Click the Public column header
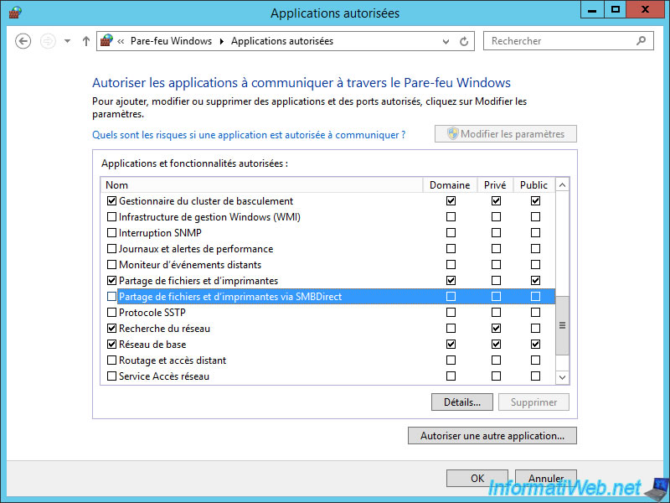The width and height of the screenshot is (670, 503). point(534,184)
